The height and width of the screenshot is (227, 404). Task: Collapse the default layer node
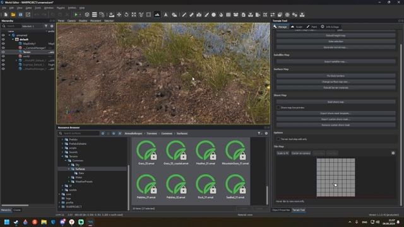coord(13,39)
